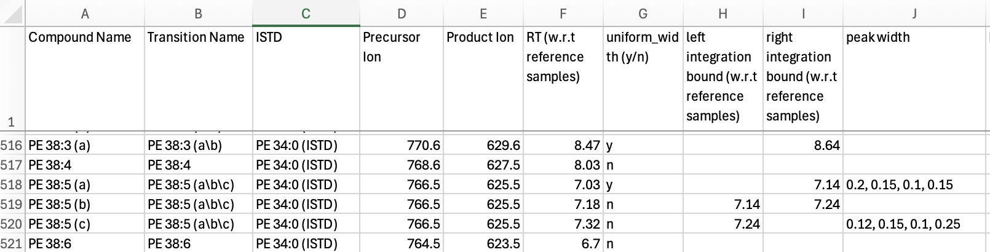Select column J header
This screenshot has width=990, height=252.
point(914,13)
